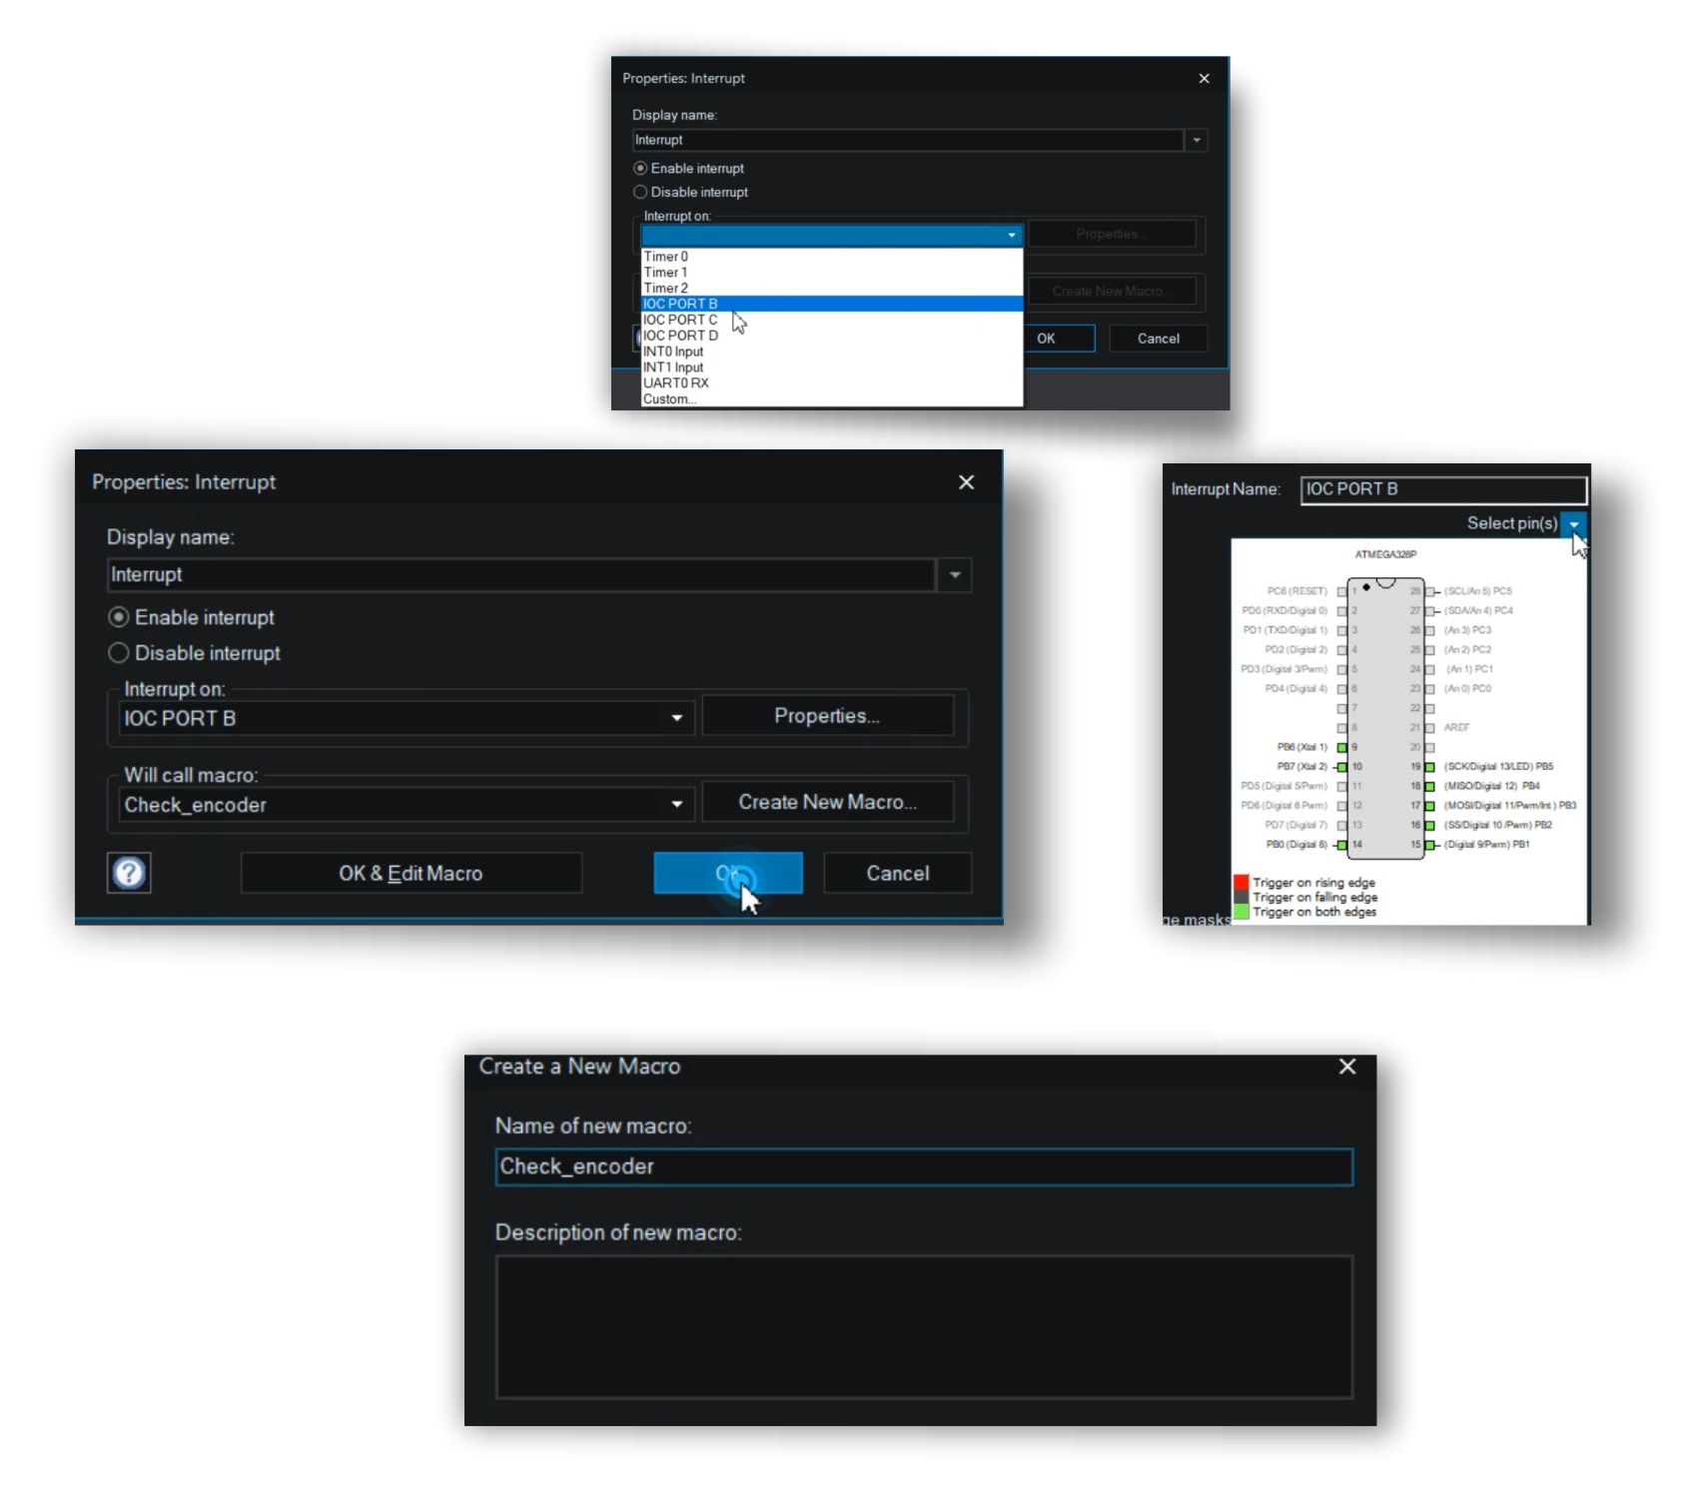Open Display name dropdown in dialog with open list

(x=1197, y=140)
